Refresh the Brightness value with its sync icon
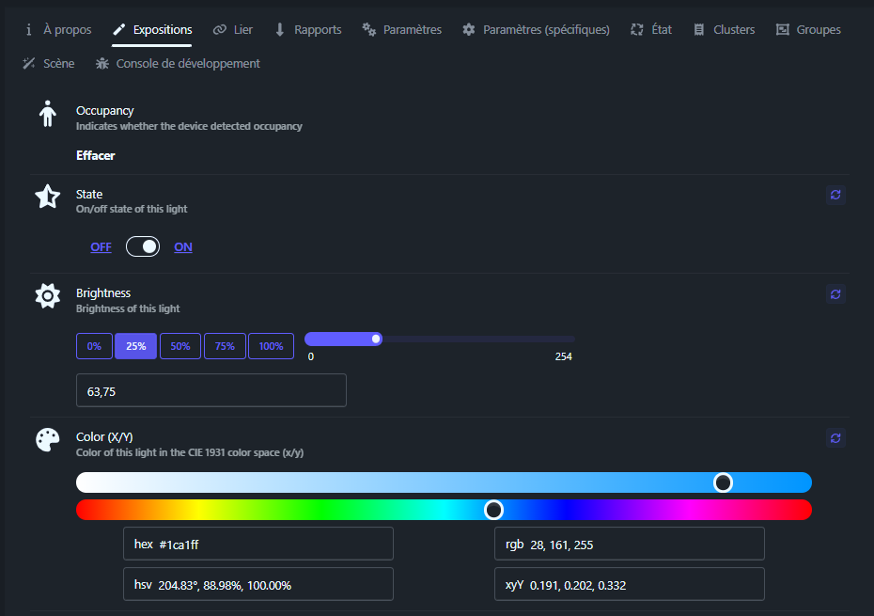Screen dimensions: 874x616 point(835,293)
